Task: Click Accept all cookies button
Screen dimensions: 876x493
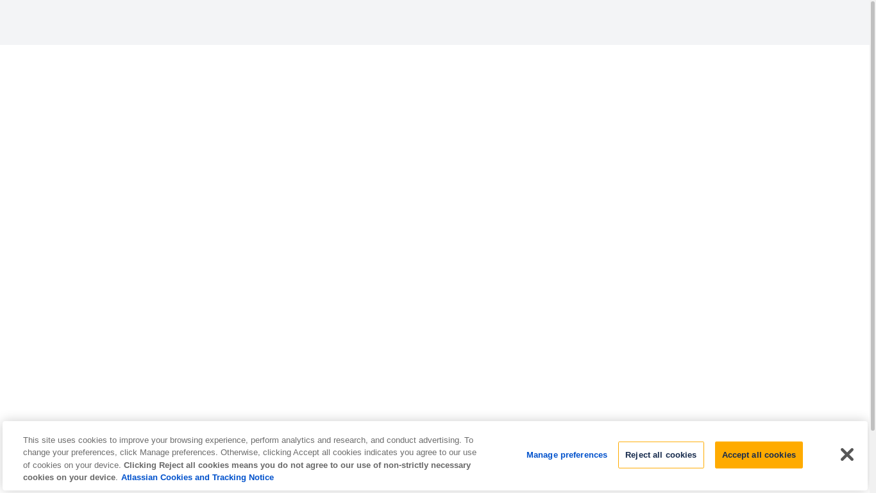Action: [759, 454]
